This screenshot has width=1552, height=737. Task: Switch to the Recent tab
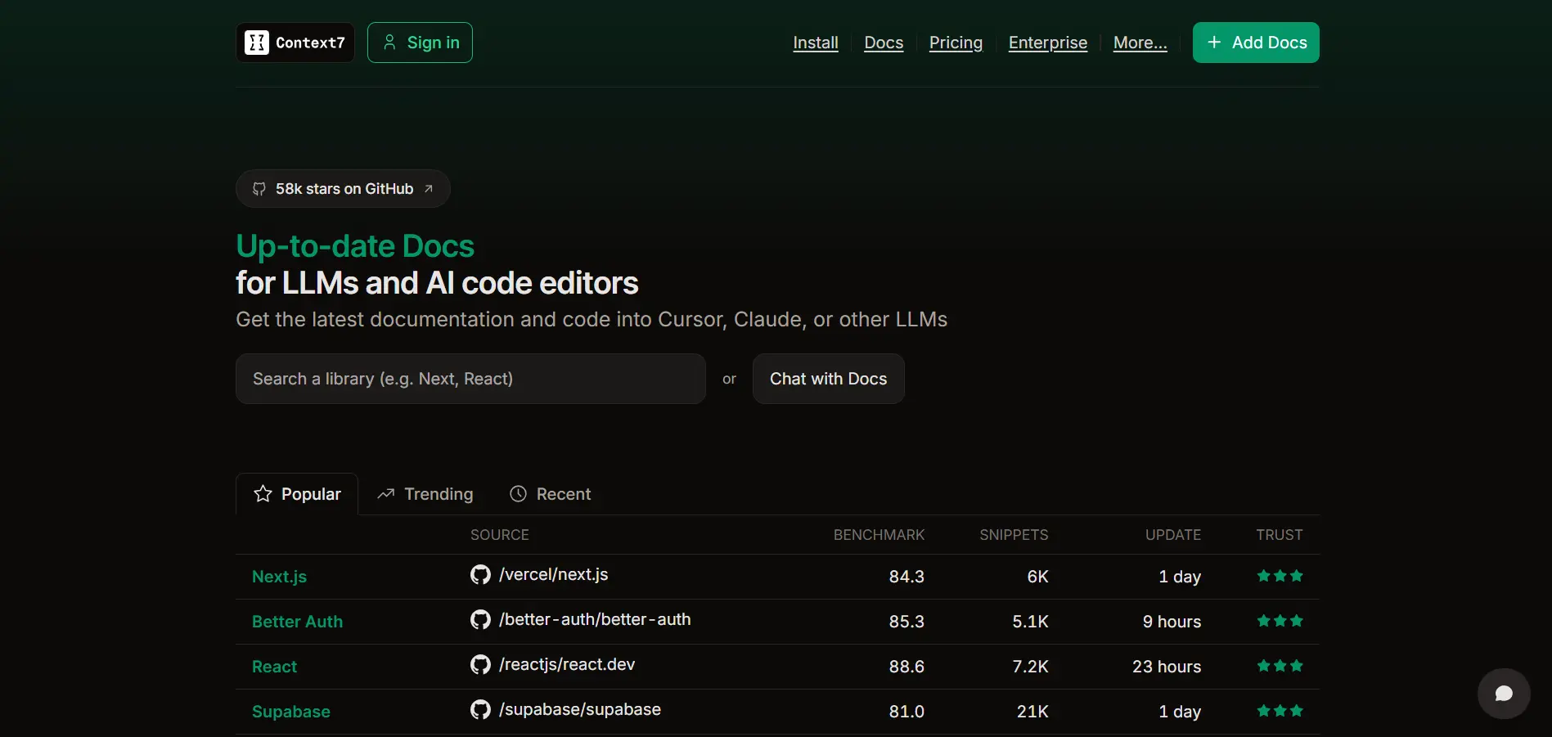coord(550,494)
